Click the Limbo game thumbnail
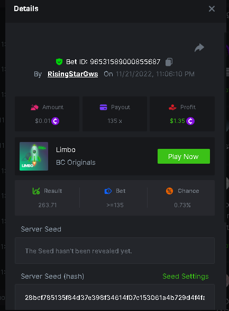 [x=34, y=156]
